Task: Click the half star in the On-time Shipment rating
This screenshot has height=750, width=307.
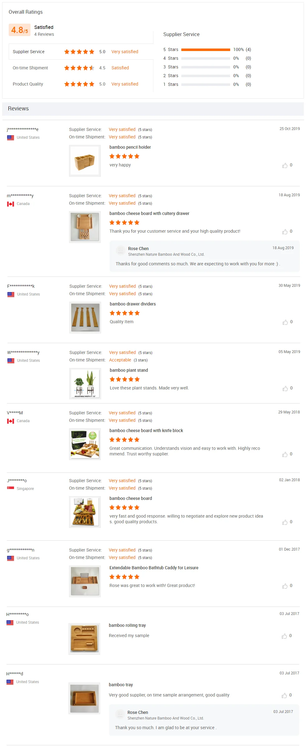Action: pyautogui.click(x=92, y=68)
